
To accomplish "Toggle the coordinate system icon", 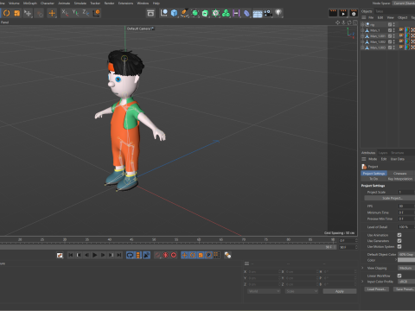I will tap(97, 13).
